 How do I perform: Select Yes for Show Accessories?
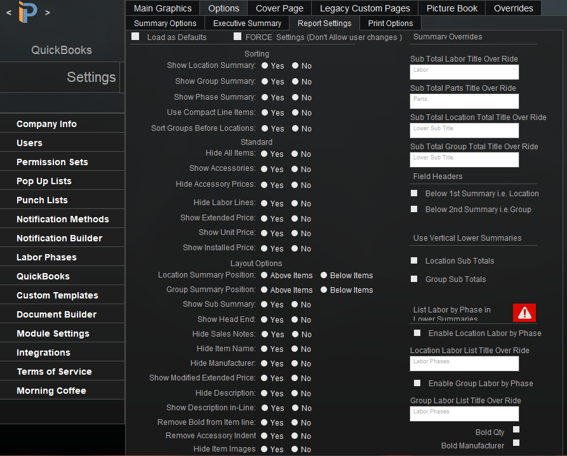265,169
